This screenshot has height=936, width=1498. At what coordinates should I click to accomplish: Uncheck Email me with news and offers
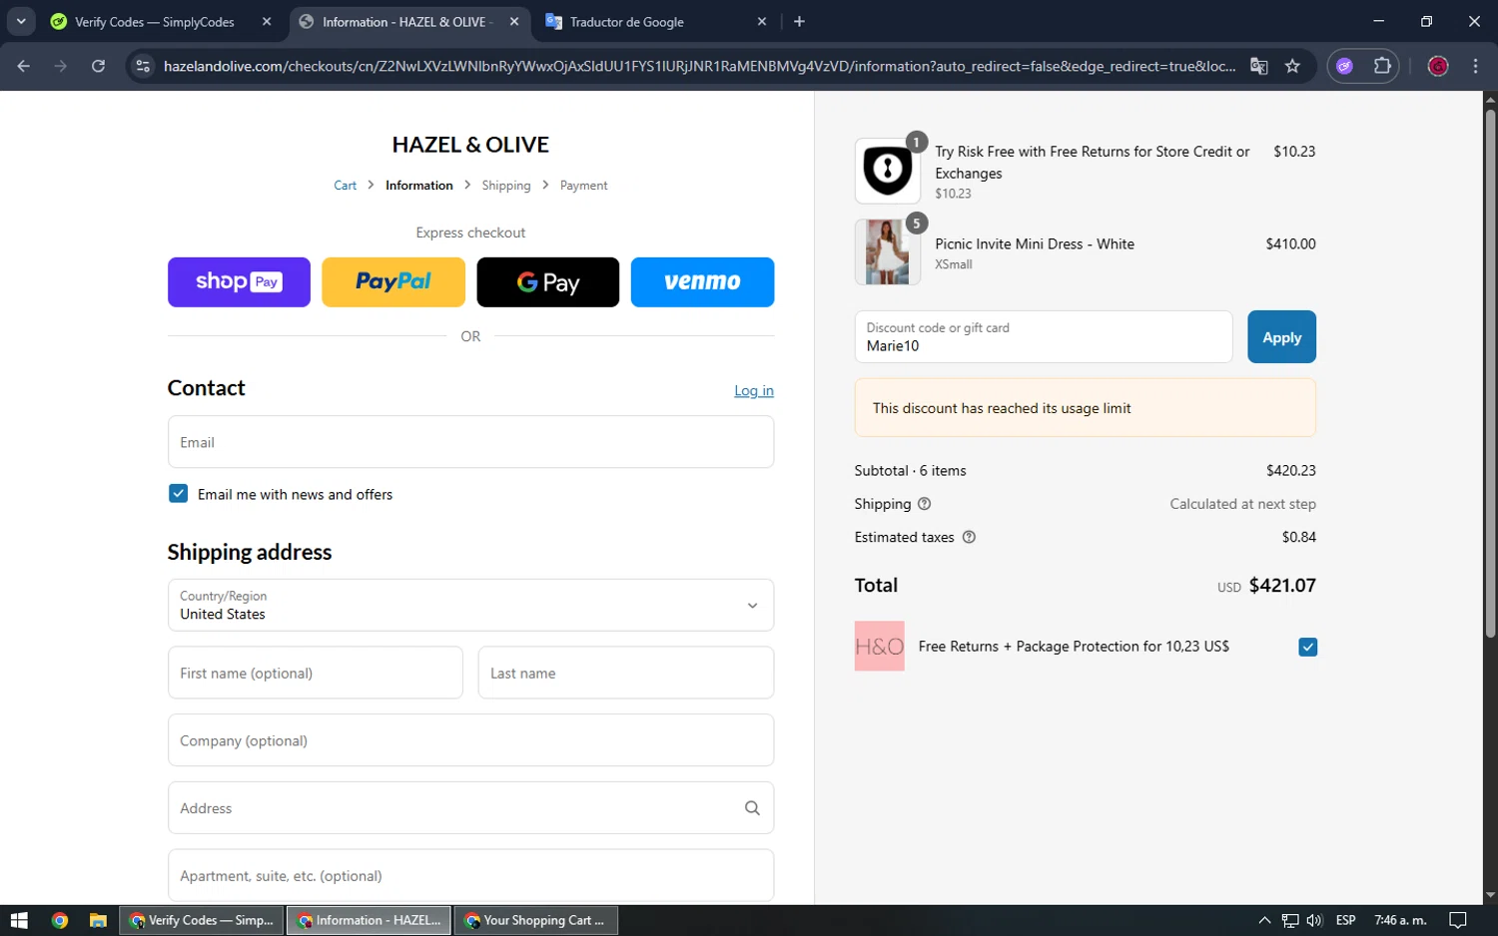click(x=179, y=494)
